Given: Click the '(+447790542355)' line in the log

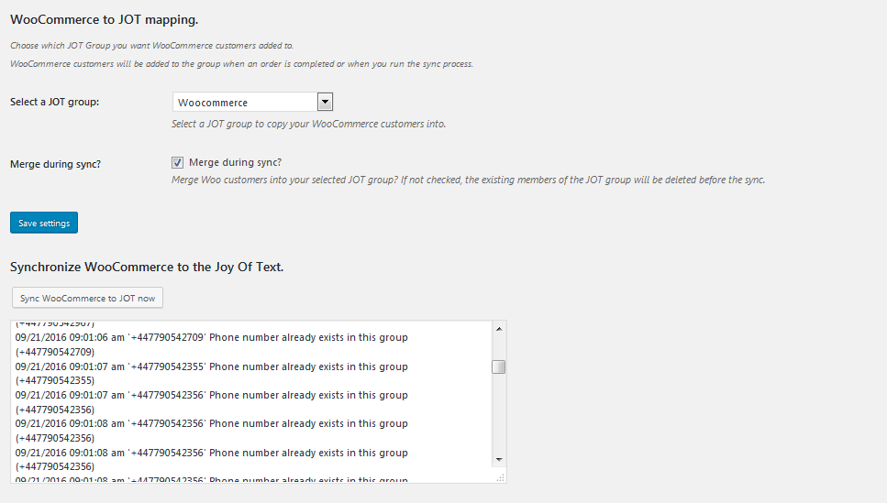Looking at the screenshot, I should click(x=55, y=380).
